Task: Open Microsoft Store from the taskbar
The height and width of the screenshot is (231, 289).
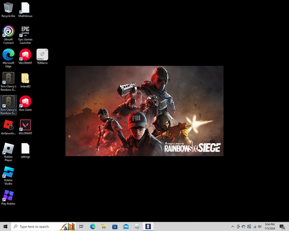Action: tap(115, 226)
